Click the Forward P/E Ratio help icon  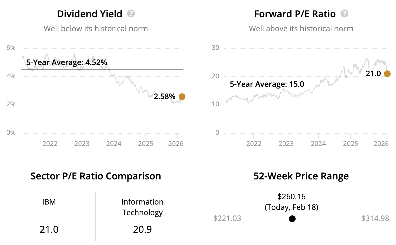click(344, 13)
